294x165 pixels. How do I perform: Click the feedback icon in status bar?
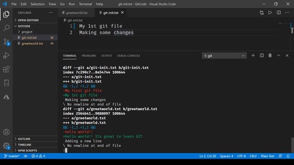point(280,156)
